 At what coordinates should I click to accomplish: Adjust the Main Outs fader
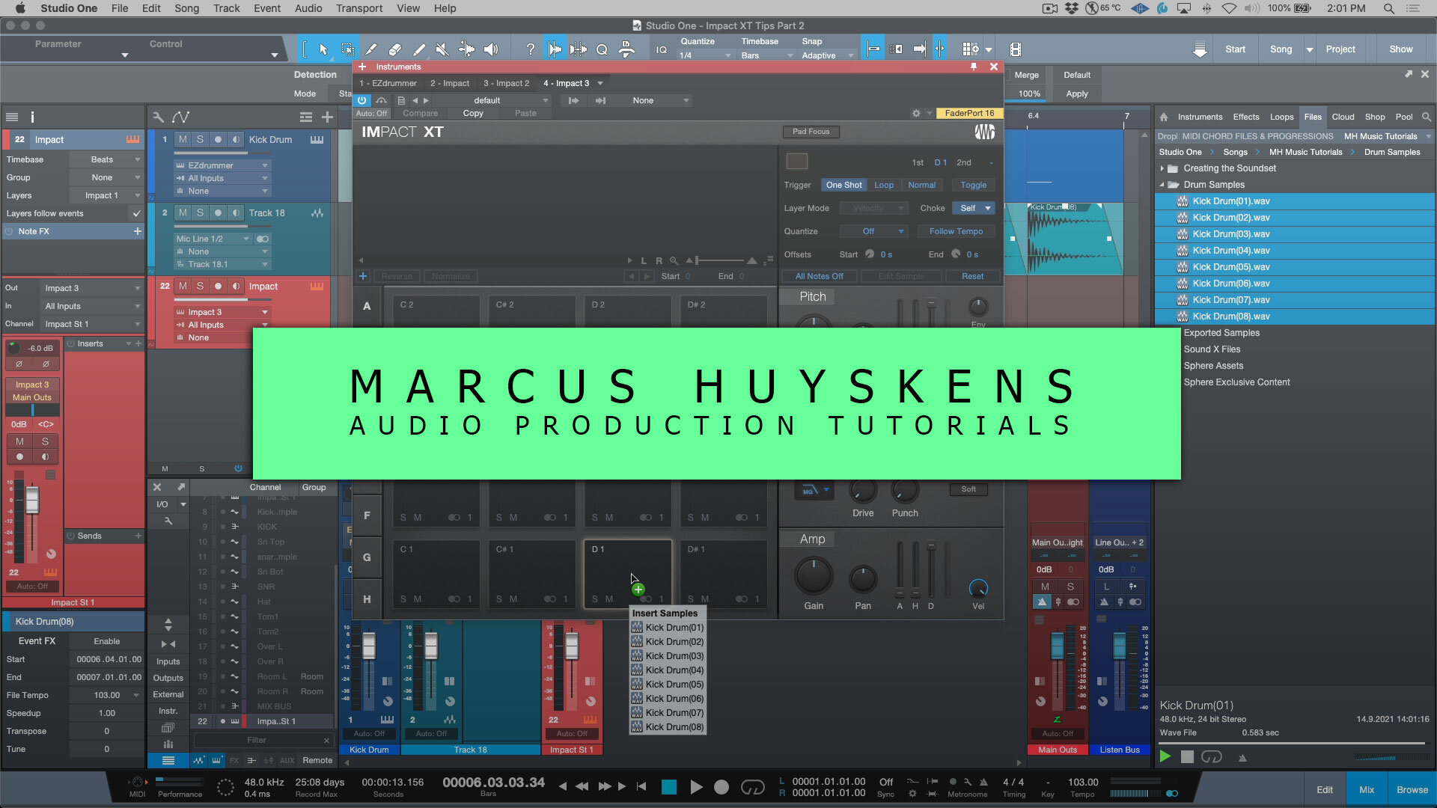pos(1058,645)
